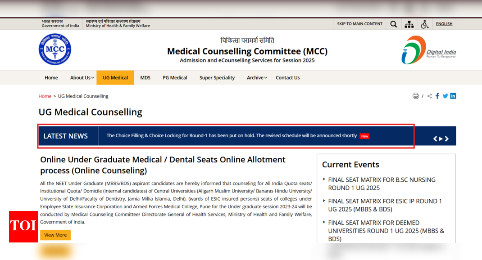Click the share icon near the printer
The width and height of the screenshot is (482, 260).
(429, 96)
